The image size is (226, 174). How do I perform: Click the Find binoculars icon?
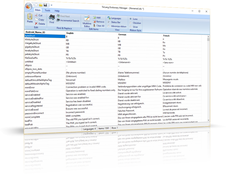(52, 17)
